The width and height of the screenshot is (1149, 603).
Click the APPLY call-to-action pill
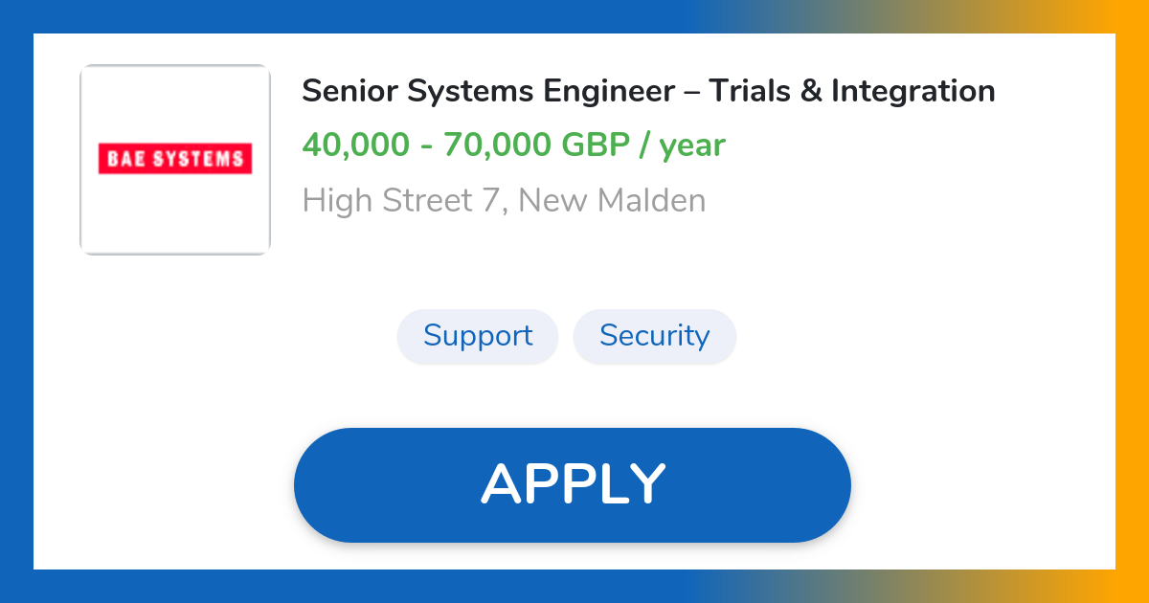[x=573, y=484]
